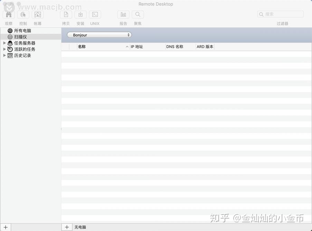312x231 pixels.
Task: Click the 所有电脑 globe icon
Action: [x=10, y=31]
